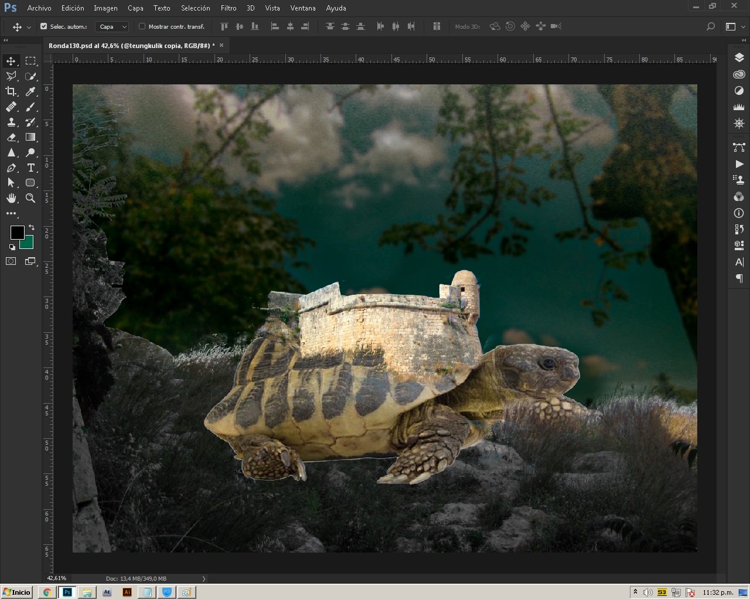750x600 pixels.
Task: Enable Mostrar contr. transf. checkbox
Action: (142, 26)
